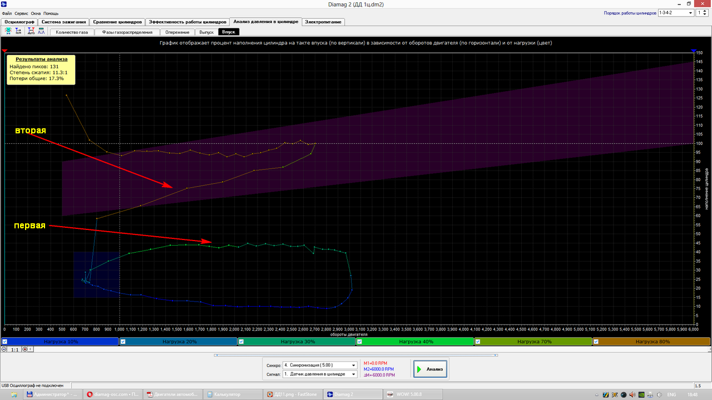Toggle Нагрузка 70% checkbox
The height and width of the screenshot is (400, 712).
point(478,342)
